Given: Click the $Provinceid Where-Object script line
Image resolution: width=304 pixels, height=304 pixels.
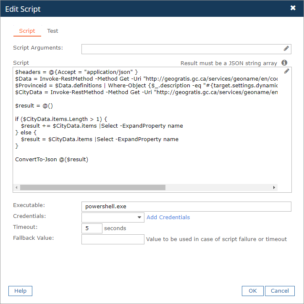Looking at the screenshot, I should [146, 86].
